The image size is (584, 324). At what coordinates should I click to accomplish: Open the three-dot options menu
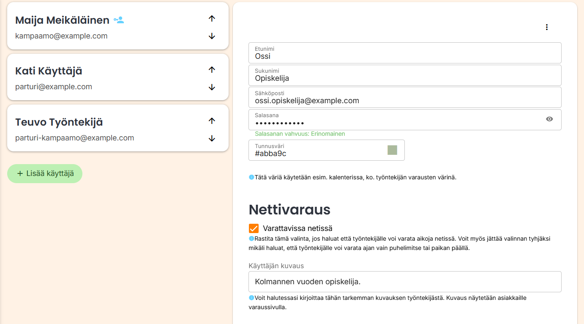547,27
